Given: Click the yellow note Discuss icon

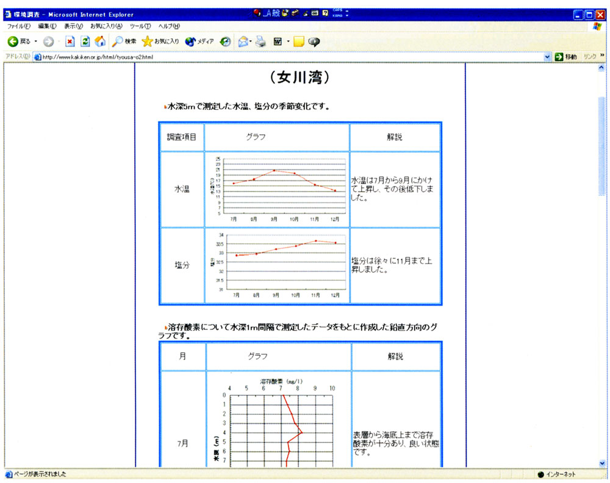Looking at the screenshot, I should click(x=299, y=41).
